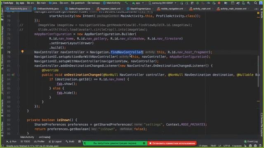Open the app run configuration dropdown

[x=138, y=3]
